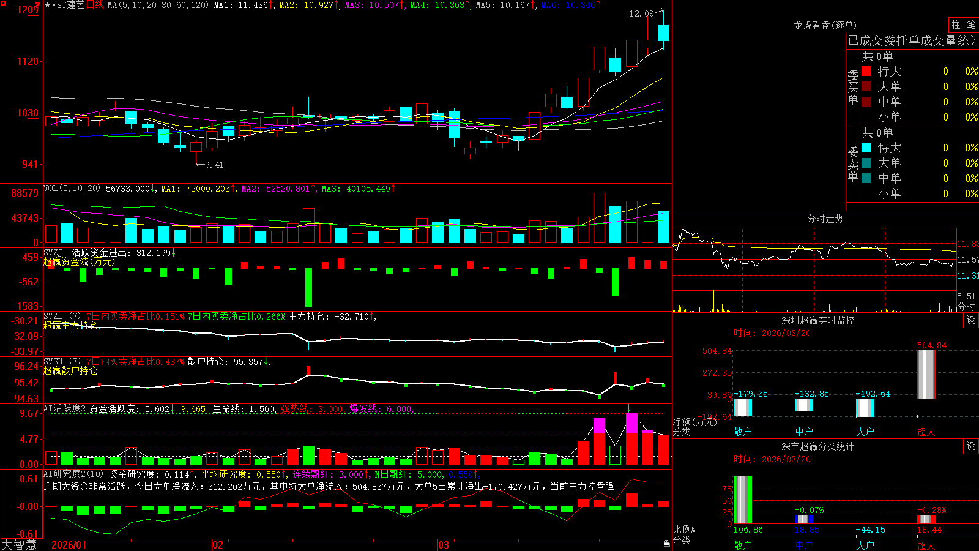Click the 散户 bar labeled -179.35
This screenshot has height=551, width=979.
[743, 407]
